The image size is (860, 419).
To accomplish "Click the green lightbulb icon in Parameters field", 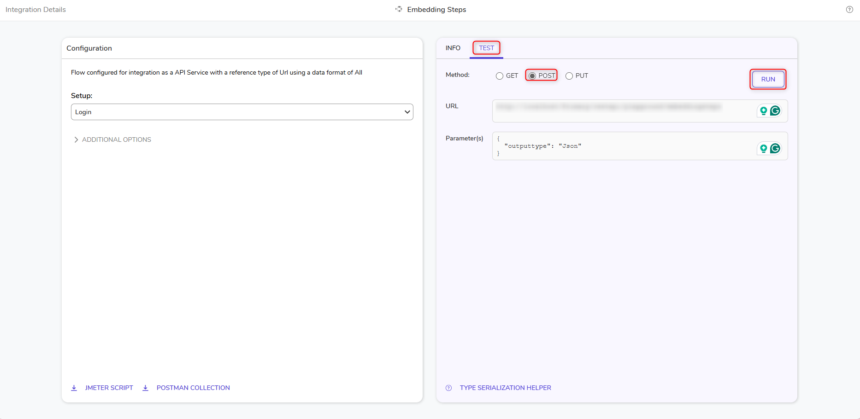I will [x=763, y=148].
